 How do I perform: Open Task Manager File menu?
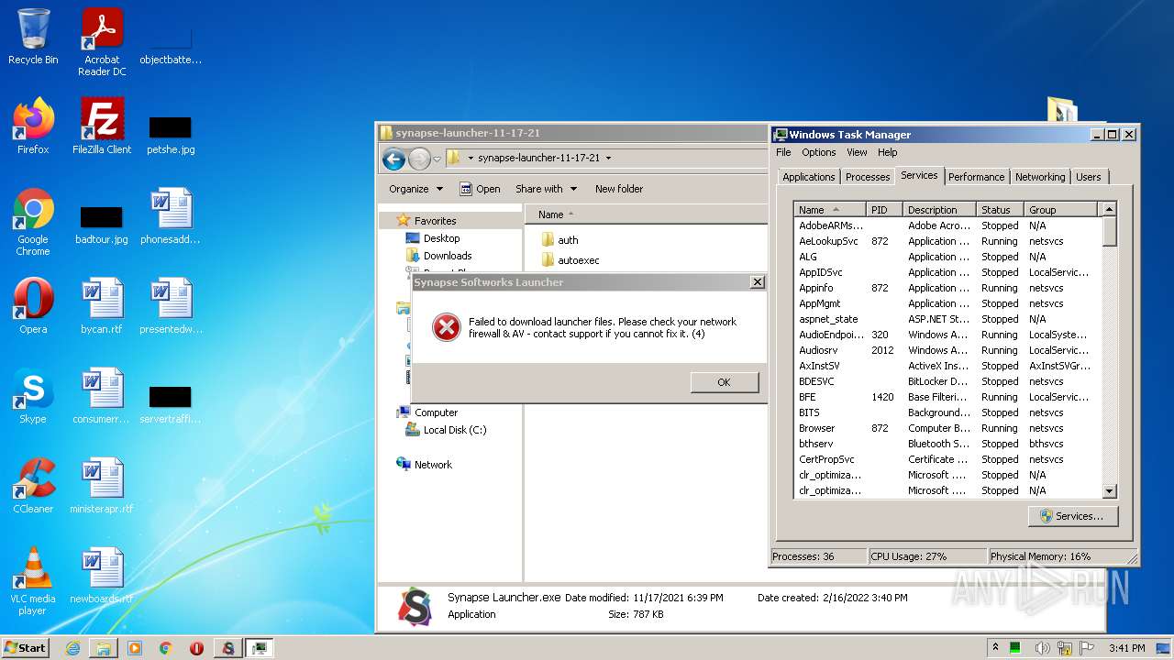(x=783, y=152)
